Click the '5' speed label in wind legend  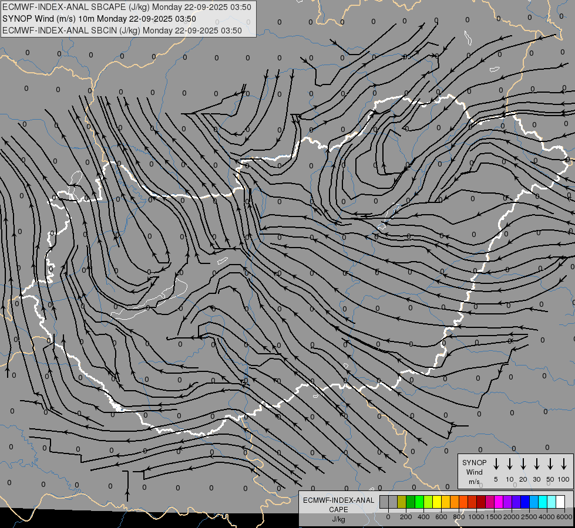pyautogui.click(x=496, y=479)
